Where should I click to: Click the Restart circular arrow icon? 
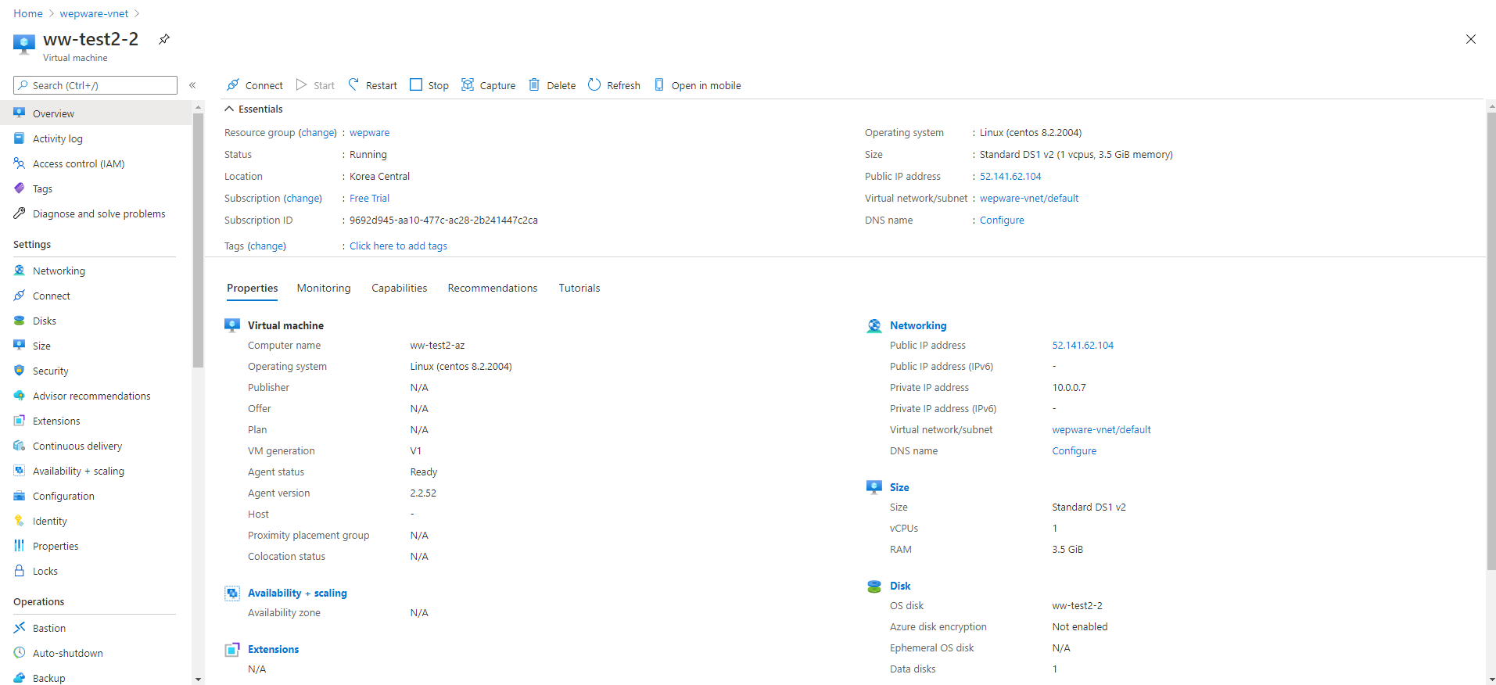(x=353, y=84)
